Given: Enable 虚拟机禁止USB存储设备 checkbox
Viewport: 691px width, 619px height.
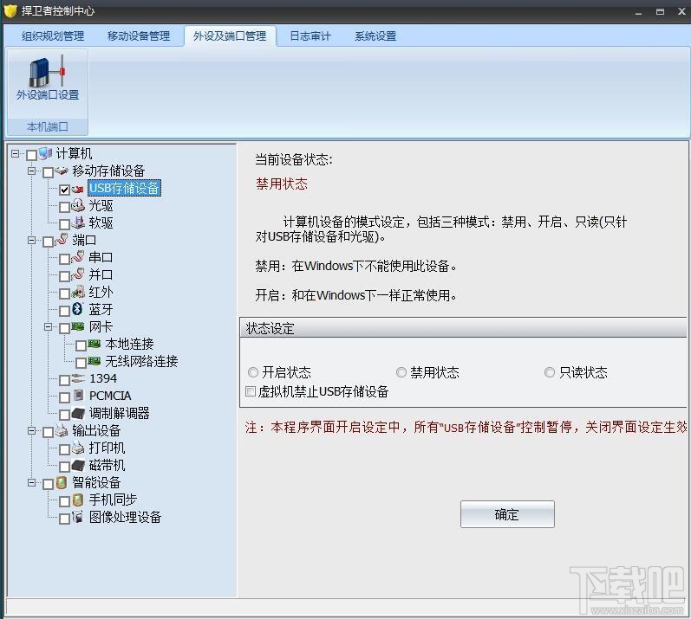Looking at the screenshot, I should pyautogui.click(x=251, y=391).
